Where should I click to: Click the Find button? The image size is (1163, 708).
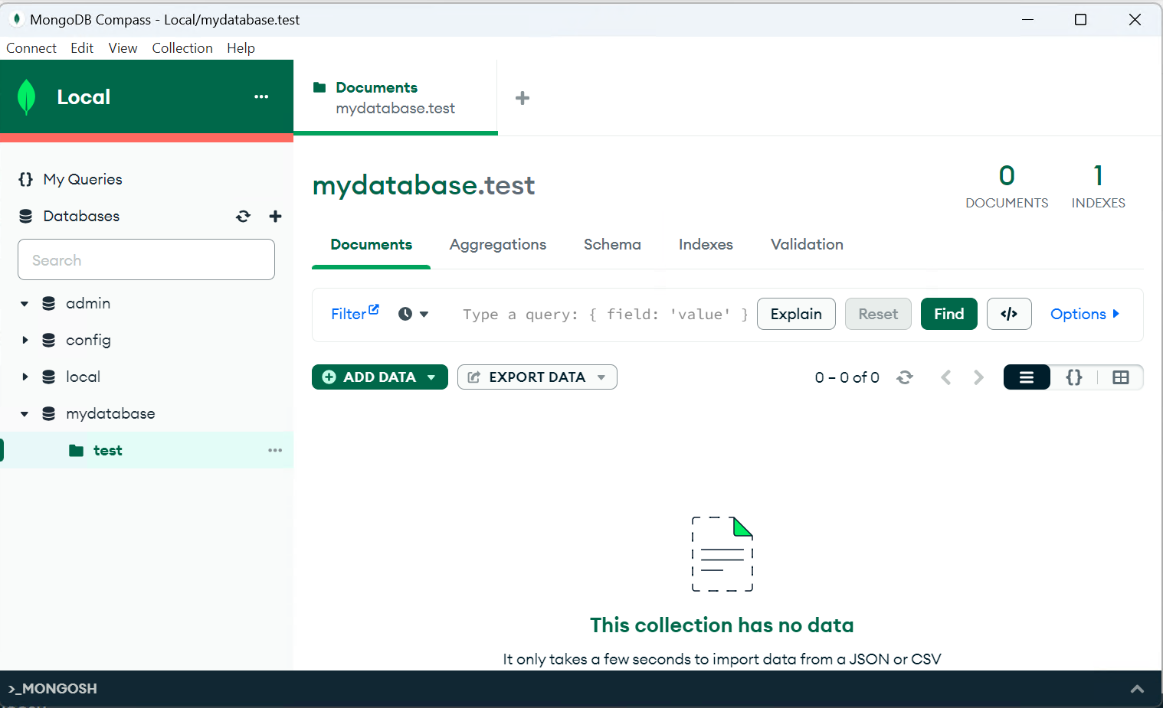click(x=948, y=314)
